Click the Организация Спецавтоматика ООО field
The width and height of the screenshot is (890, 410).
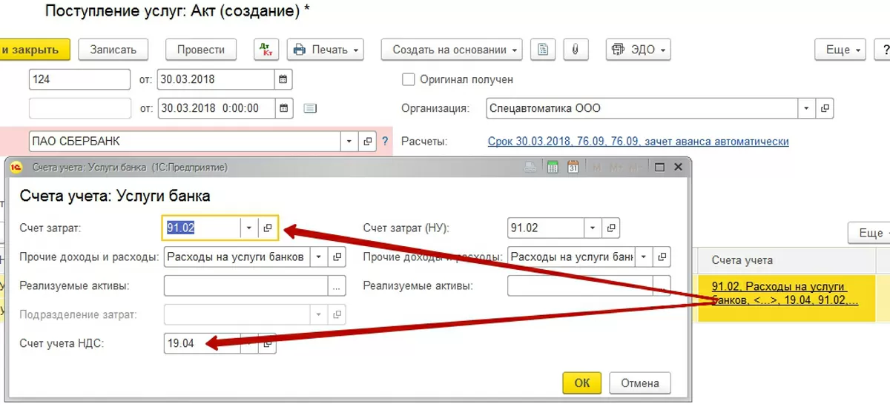pyautogui.click(x=642, y=108)
